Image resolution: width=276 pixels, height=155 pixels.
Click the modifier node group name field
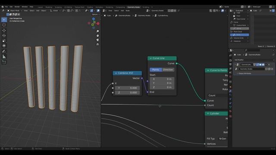pyautogui.click(x=252, y=69)
